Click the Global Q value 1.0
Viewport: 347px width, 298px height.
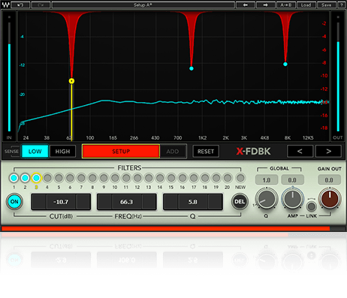pyautogui.click(x=267, y=180)
